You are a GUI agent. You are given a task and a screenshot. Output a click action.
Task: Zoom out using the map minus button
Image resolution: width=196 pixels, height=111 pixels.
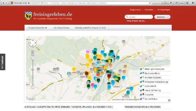[33, 87]
